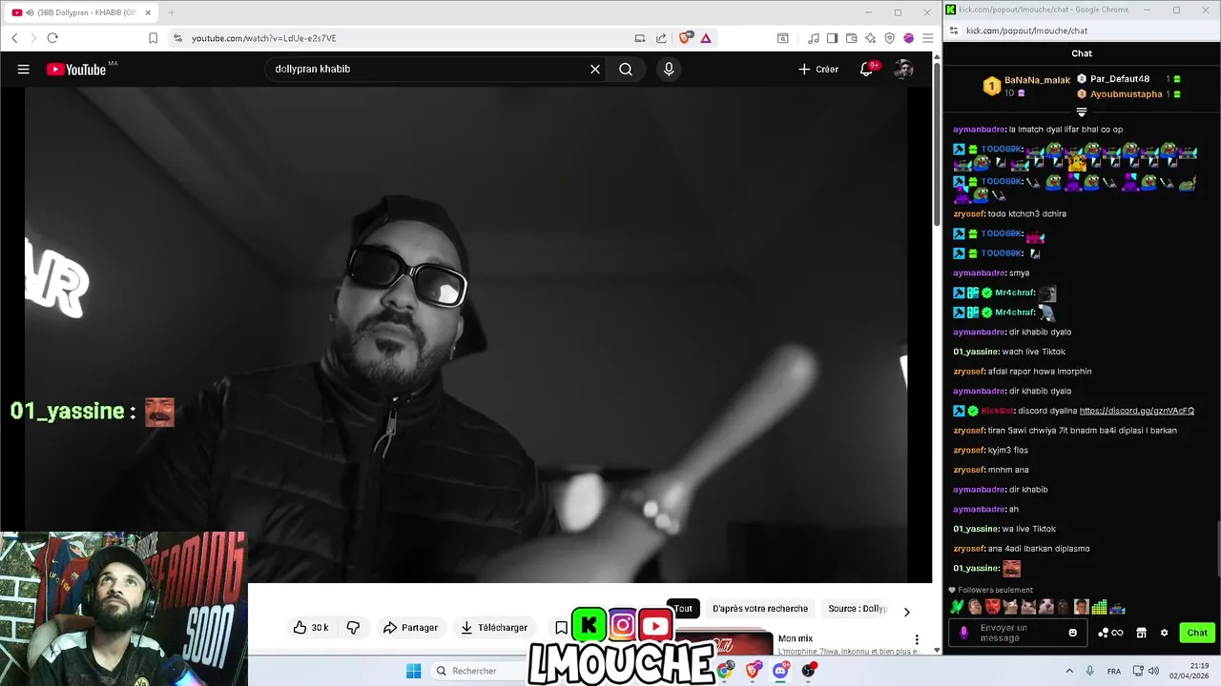Open a new browser tab
This screenshot has height=686, width=1221.
point(172,12)
